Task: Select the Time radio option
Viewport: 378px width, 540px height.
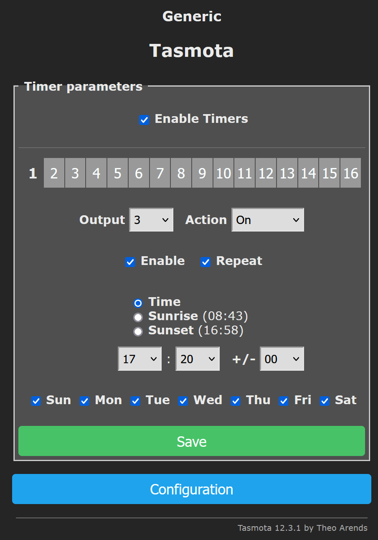Action: click(x=138, y=303)
